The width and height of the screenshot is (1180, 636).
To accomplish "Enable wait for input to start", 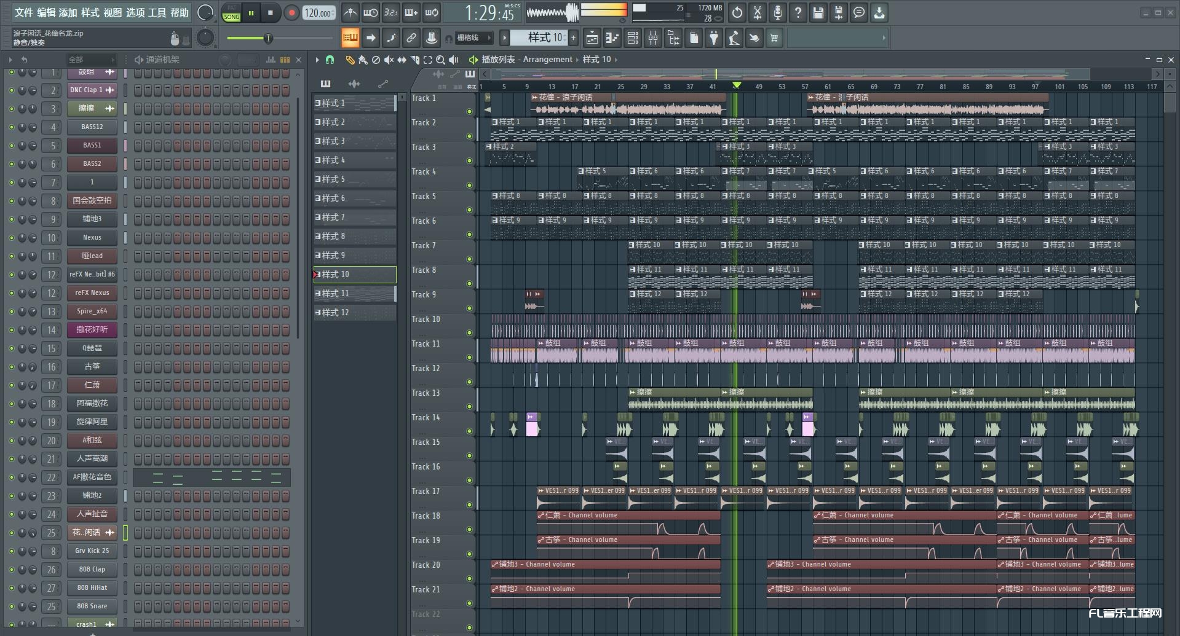I will pyautogui.click(x=370, y=12).
